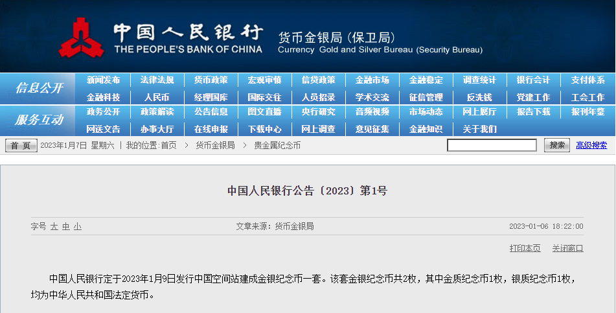Click the 搜索 search button
Image resolution: width=616 pixels, height=313 pixels.
[556, 145]
